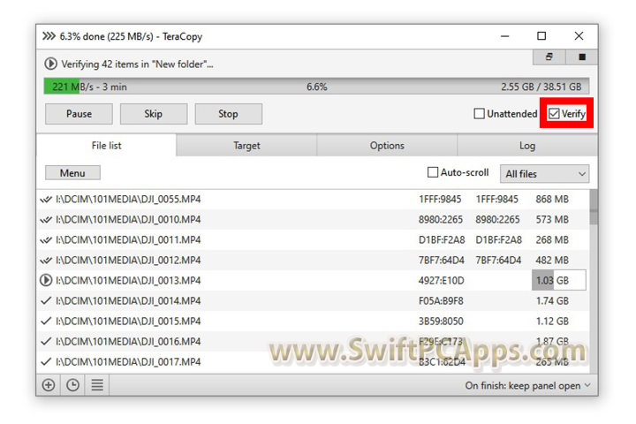Open the Menu button
636x424 pixels.
[x=72, y=173]
